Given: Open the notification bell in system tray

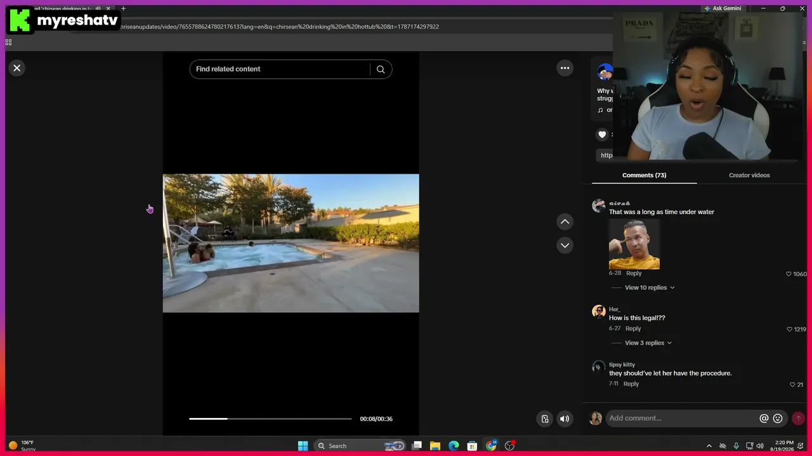Looking at the screenshot, I should pos(801,446).
